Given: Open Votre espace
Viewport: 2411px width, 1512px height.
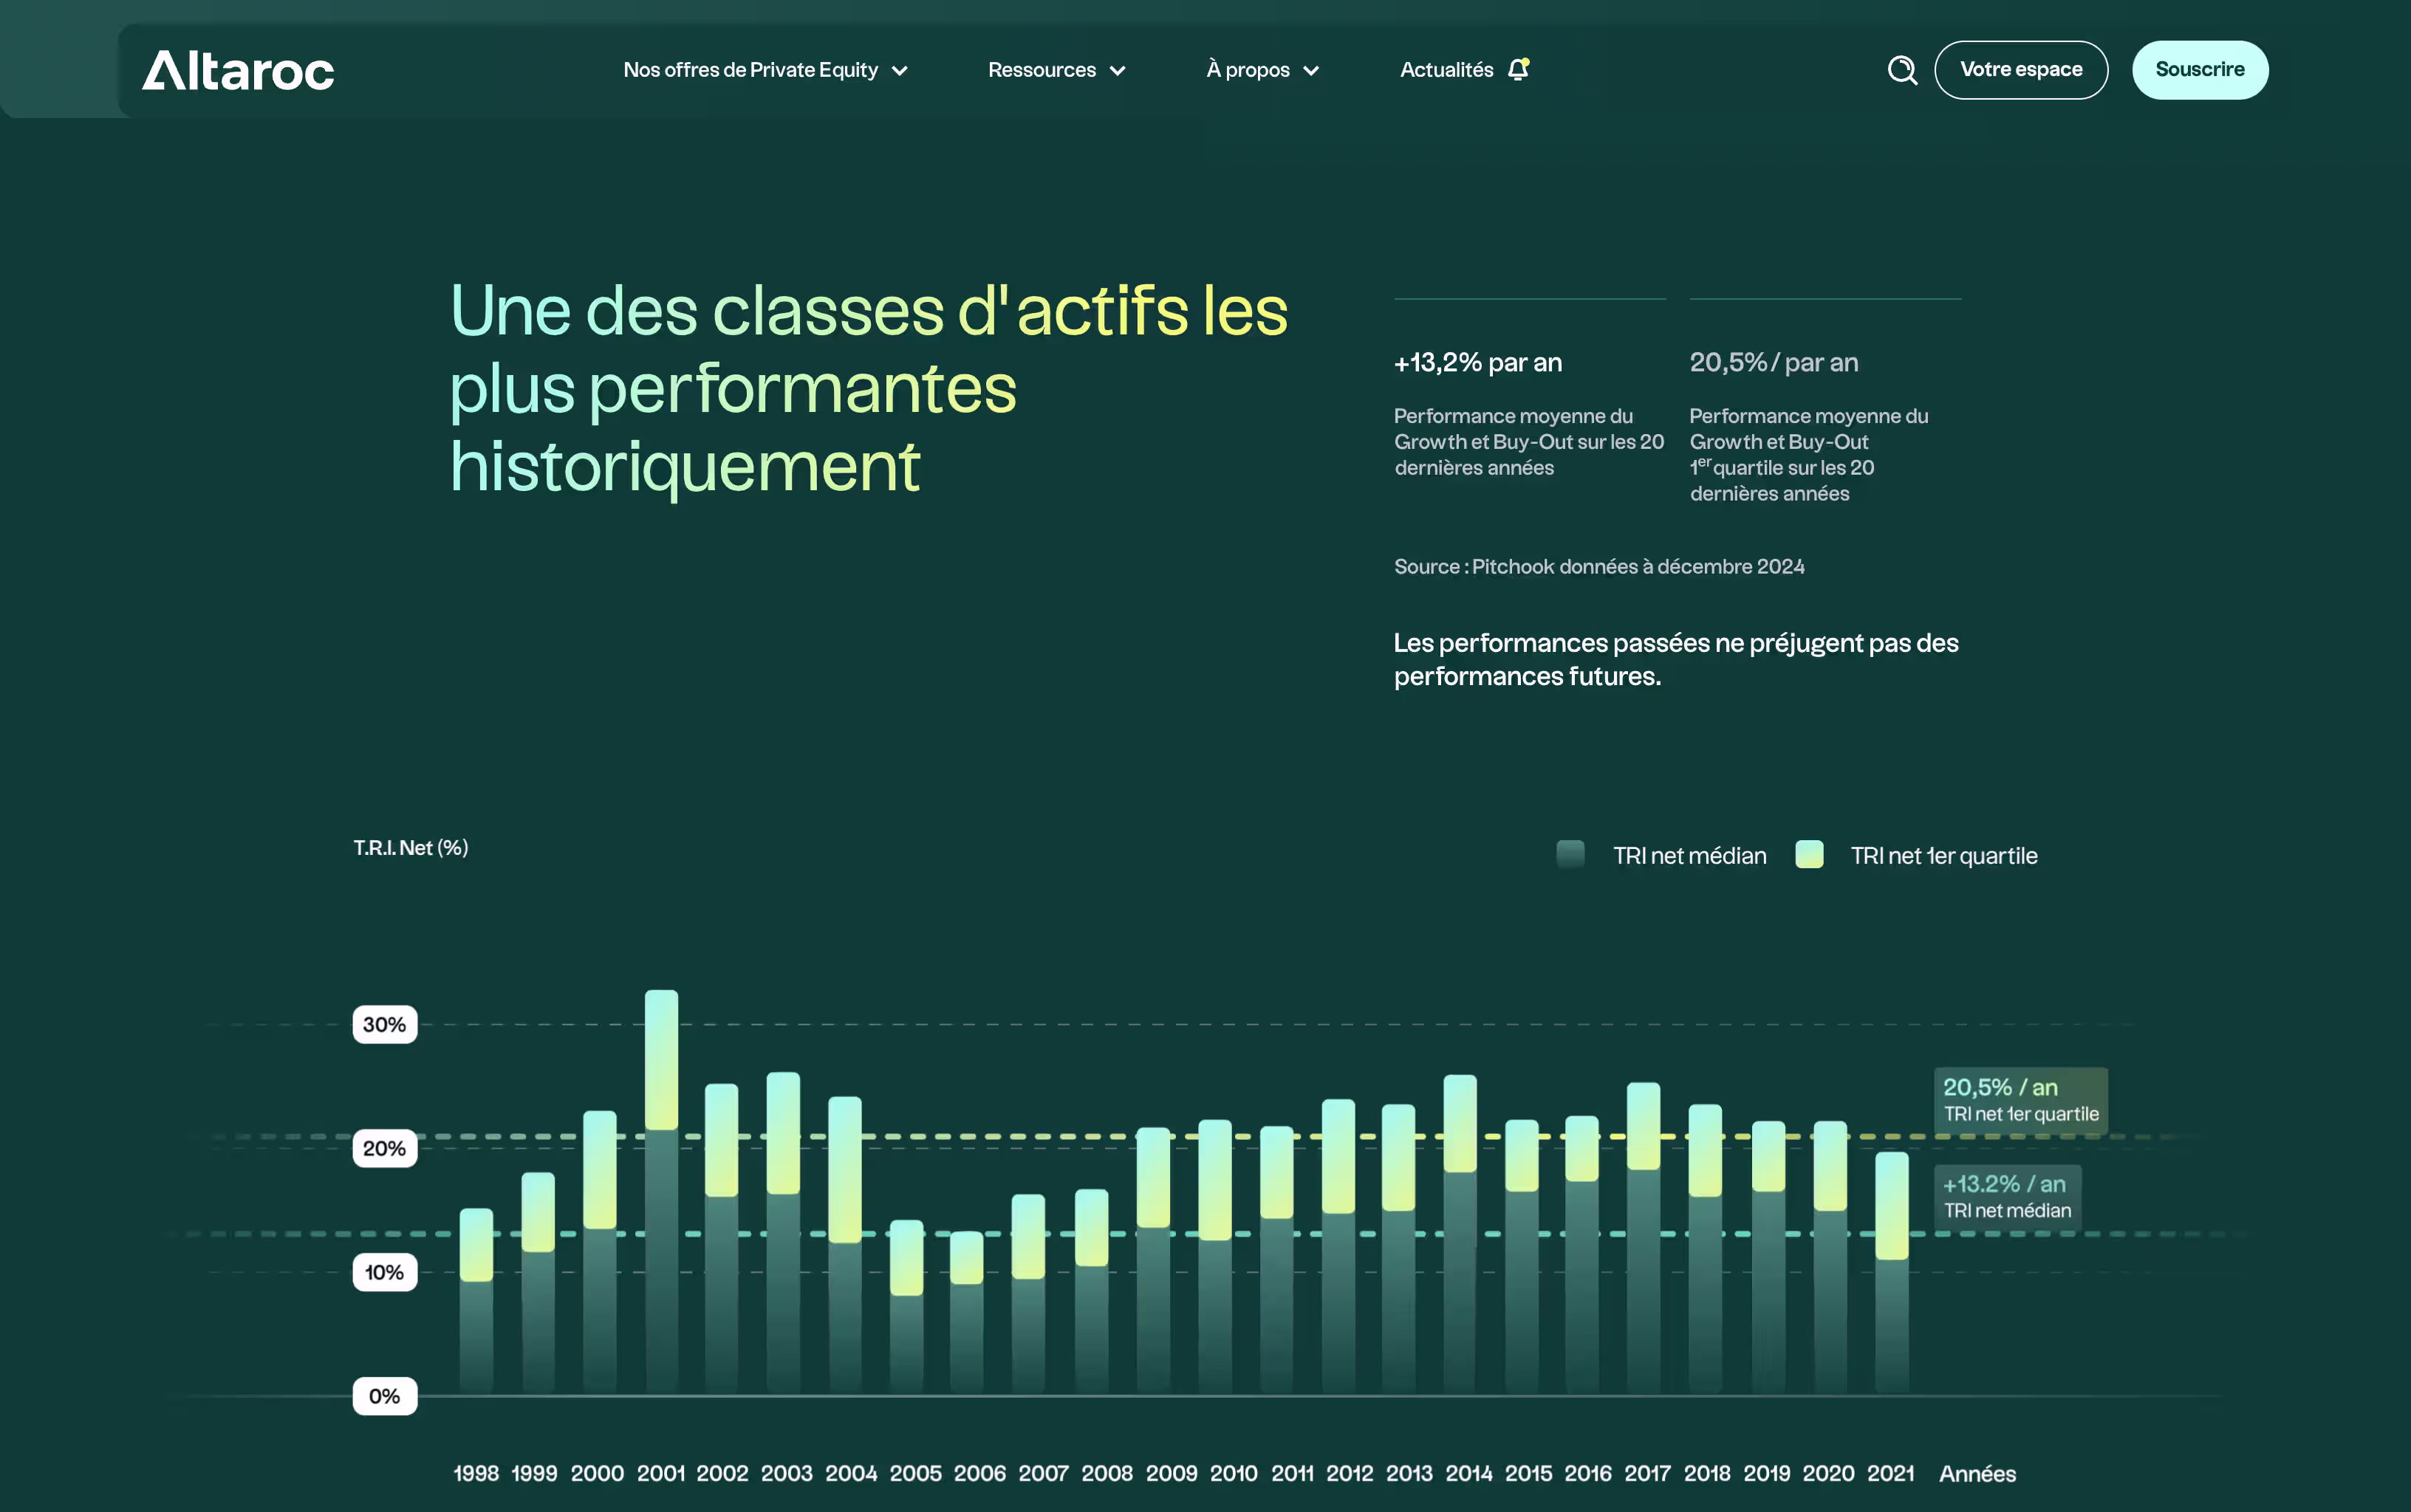Looking at the screenshot, I should click(x=2021, y=70).
